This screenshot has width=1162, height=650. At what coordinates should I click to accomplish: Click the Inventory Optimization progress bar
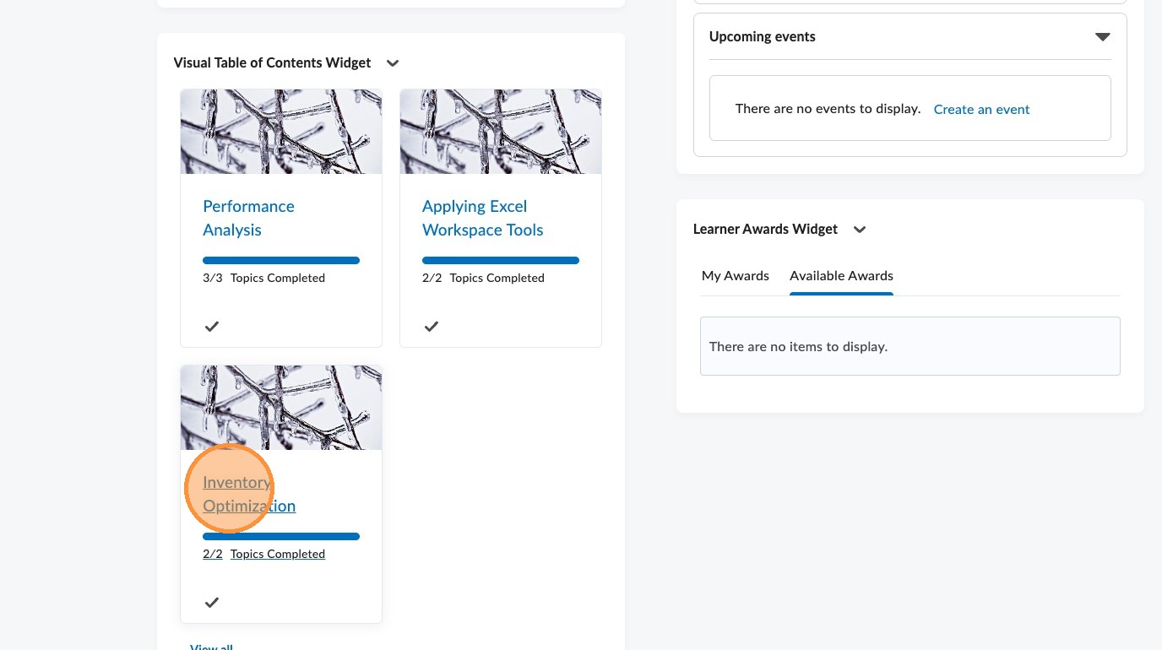click(x=281, y=537)
